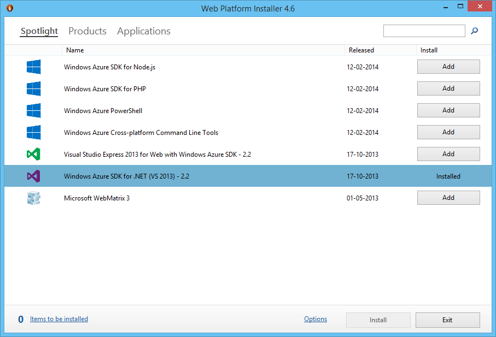Image resolution: width=496 pixels, height=337 pixels.
Task: Close the Web Platform Installer window
Action: [x=480, y=7]
